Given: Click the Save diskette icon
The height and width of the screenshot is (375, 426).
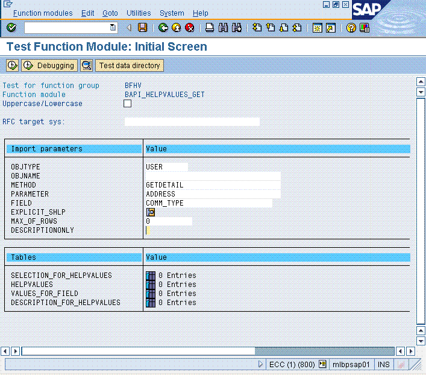Looking at the screenshot, I should click(142, 28).
